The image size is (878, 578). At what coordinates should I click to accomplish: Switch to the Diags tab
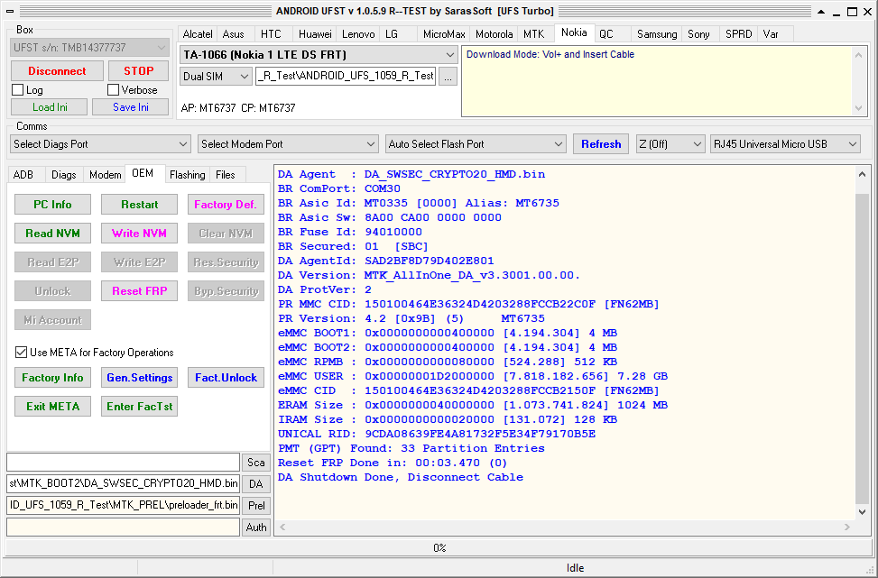click(x=64, y=175)
